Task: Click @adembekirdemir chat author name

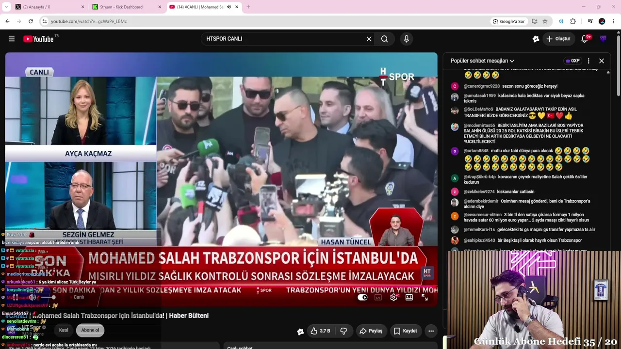Action: pos(481,201)
